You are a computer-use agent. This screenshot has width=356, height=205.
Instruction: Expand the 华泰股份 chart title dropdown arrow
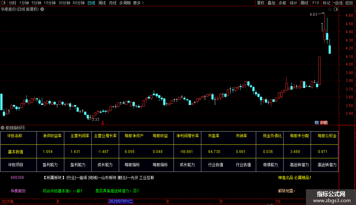(x=42, y=9)
